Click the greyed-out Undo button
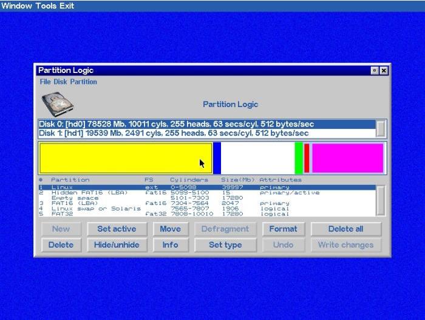The width and height of the screenshot is (425, 320). [x=284, y=245]
